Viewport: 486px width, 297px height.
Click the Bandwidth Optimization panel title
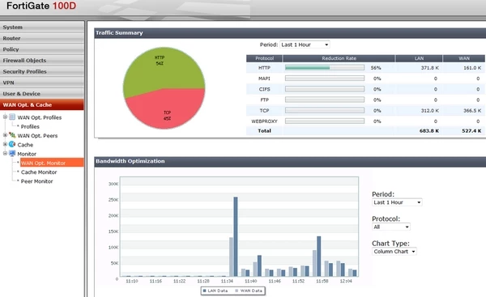point(130,161)
